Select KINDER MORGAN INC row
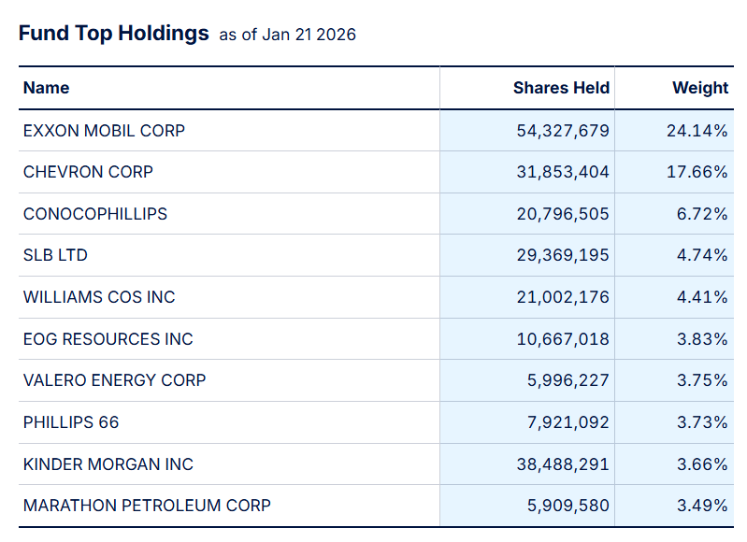This screenshot has height=542, width=747. (x=108, y=464)
